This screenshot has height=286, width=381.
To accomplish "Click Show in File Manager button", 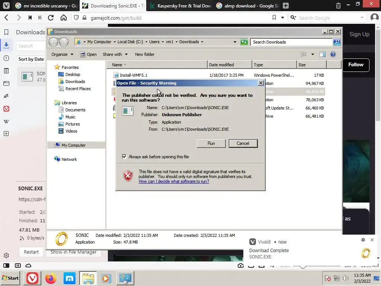I will (73, 252).
